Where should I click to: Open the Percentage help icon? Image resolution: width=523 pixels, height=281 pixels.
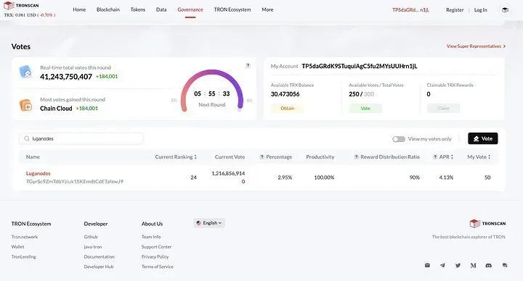point(261,157)
